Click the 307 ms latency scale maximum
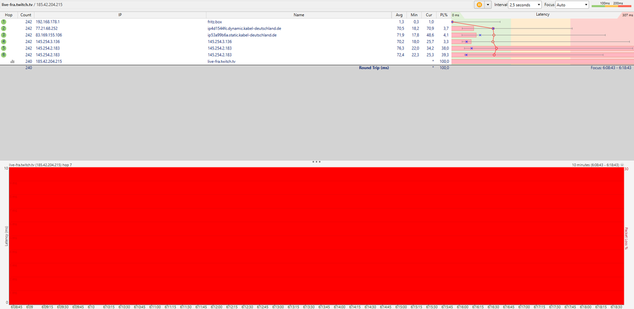Image resolution: width=634 pixels, height=309 pixels. pyautogui.click(x=628, y=15)
